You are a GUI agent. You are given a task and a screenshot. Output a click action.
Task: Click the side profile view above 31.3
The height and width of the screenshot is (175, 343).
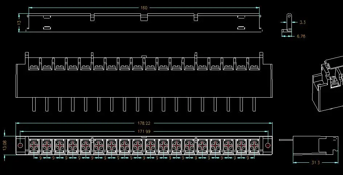click(309, 146)
